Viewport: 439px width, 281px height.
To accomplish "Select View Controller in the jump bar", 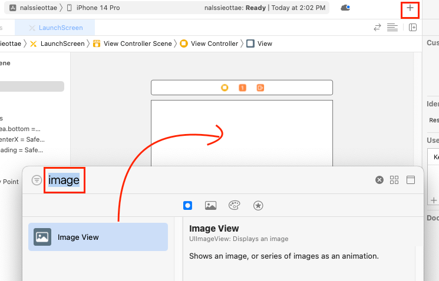I will 209,44.
